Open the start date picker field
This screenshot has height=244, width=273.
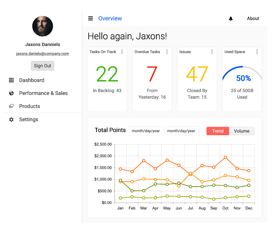tap(146, 131)
